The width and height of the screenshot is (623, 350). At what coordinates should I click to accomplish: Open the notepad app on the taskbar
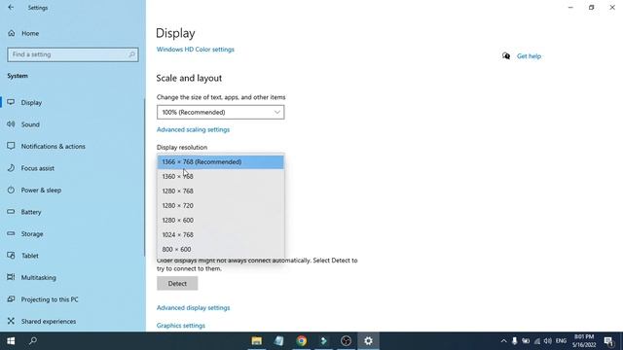(279, 341)
